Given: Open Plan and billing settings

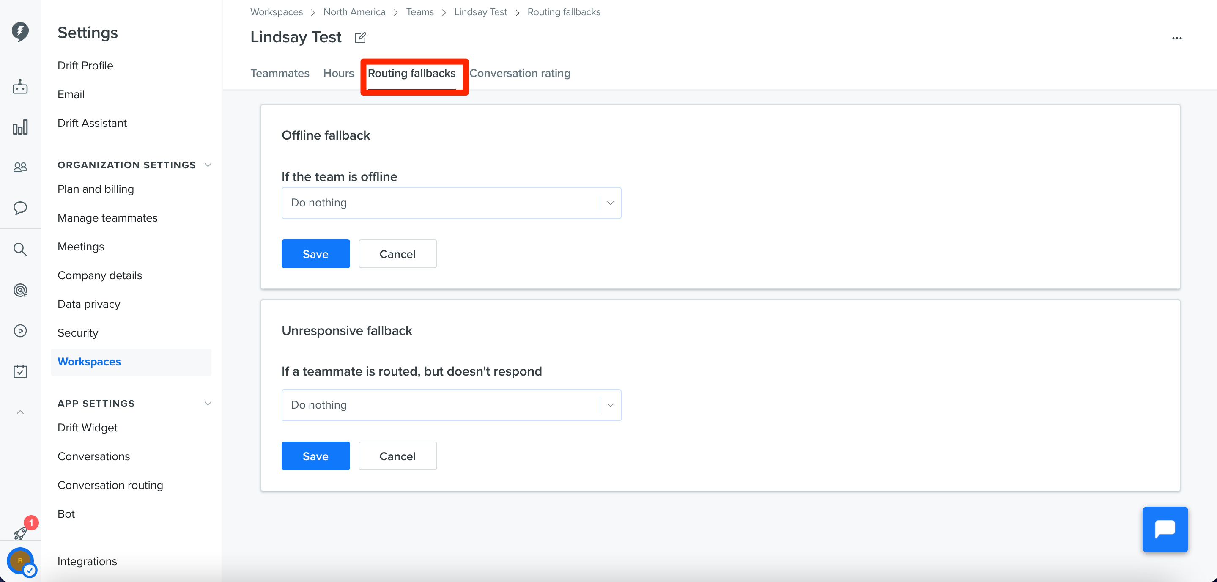Looking at the screenshot, I should 96,189.
